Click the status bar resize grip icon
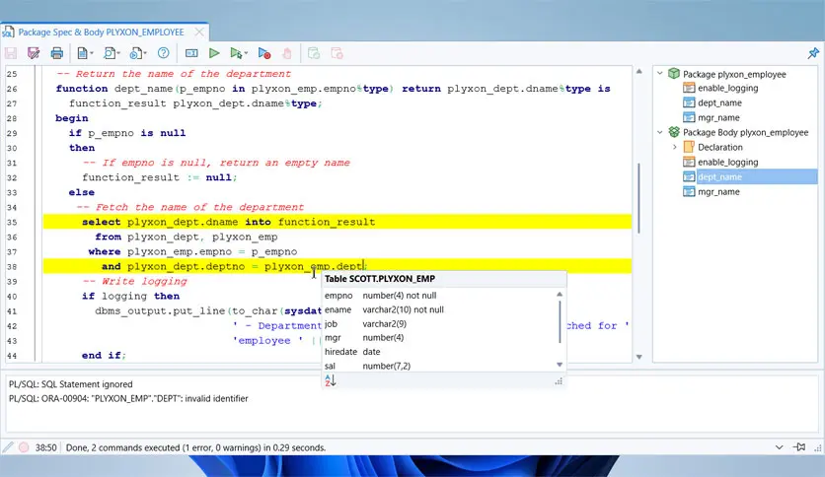 tap(818, 448)
